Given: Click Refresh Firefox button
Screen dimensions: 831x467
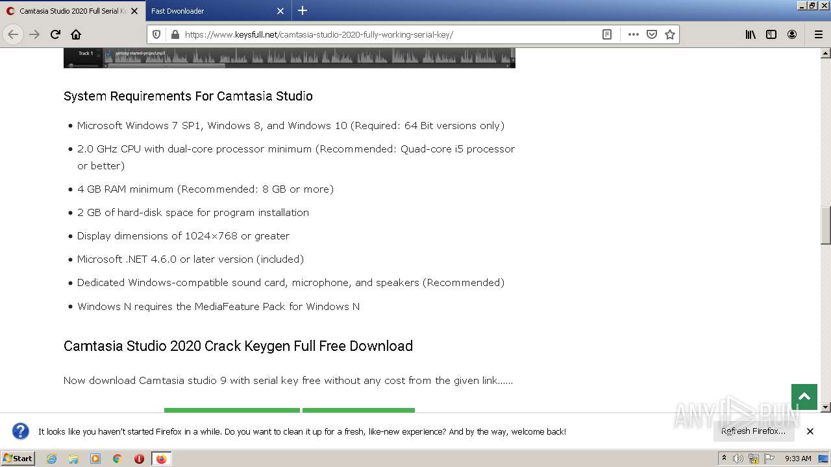Looking at the screenshot, I should [754, 431].
